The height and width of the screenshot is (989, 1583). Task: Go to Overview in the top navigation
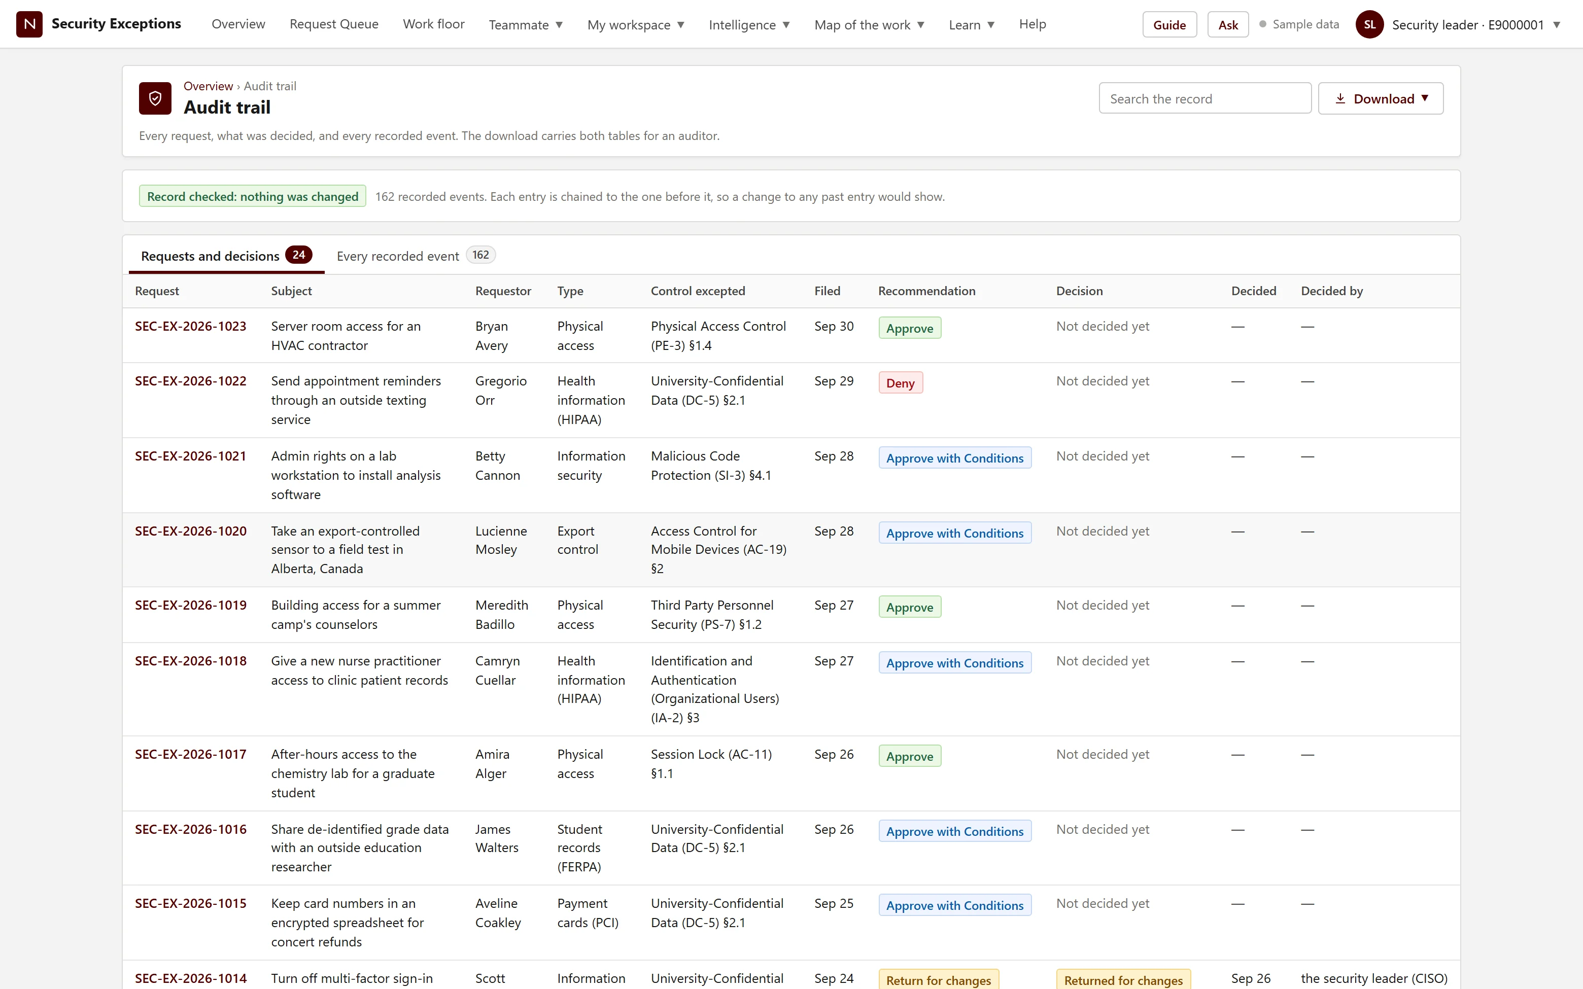tap(238, 24)
